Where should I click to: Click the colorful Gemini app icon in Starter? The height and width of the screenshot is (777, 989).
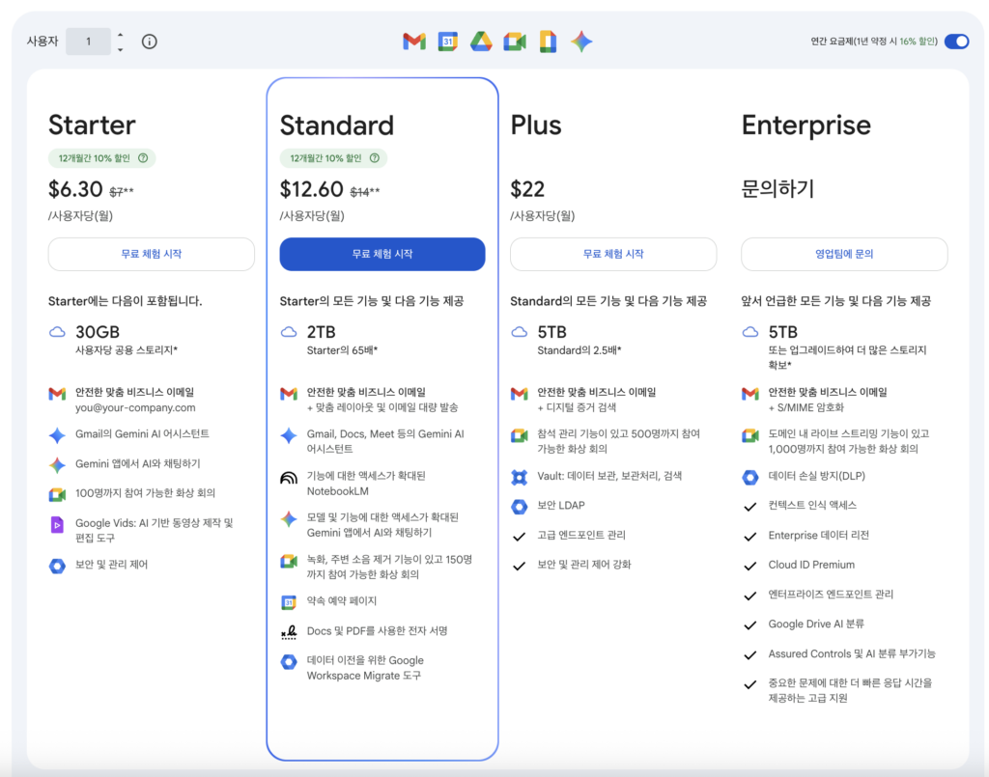tap(57, 465)
